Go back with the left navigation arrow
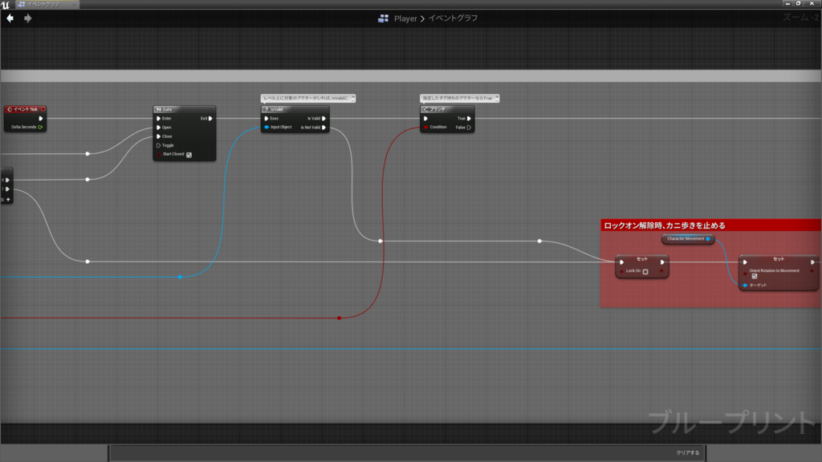The width and height of the screenshot is (822, 462). tap(10, 18)
